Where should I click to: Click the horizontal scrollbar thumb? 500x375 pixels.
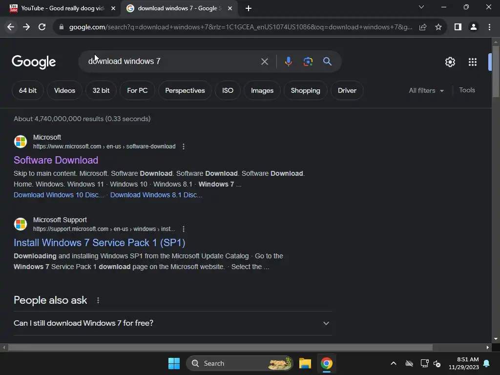tap(220, 347)
